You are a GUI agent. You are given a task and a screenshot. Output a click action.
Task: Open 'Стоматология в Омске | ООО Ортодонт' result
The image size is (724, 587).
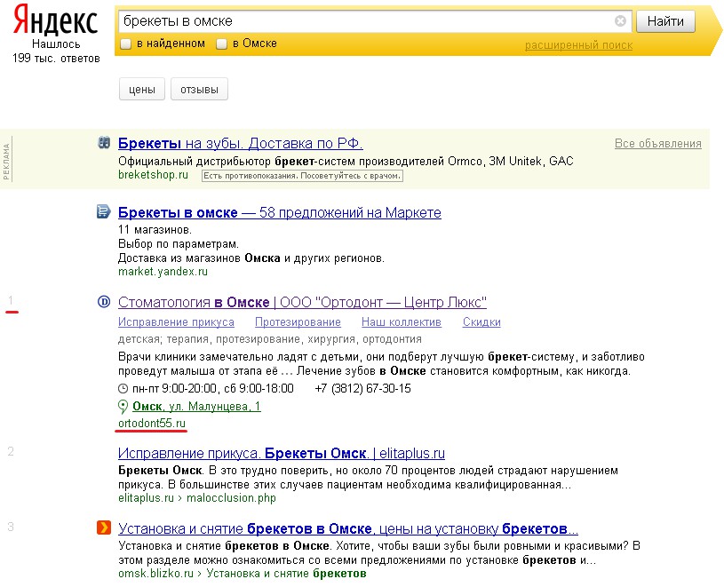click(302, 302)
